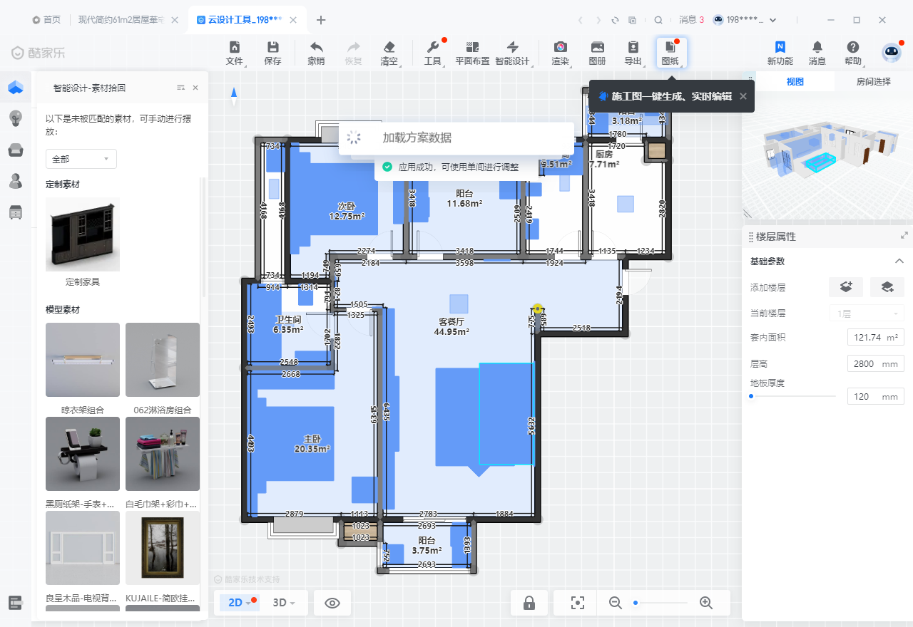
Task: Select the 062淋浴房组合 thumbnail
Action: (x=163, y=360)
